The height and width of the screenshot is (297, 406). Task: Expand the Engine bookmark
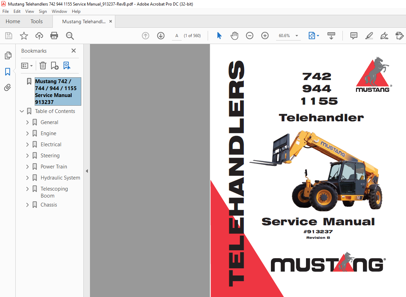[27, 133]
